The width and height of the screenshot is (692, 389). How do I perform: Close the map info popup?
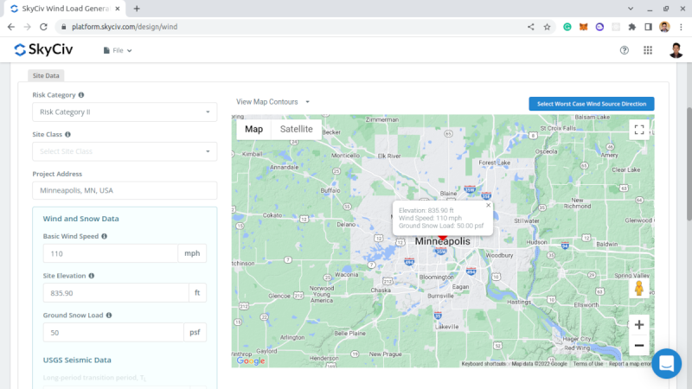pos(488,206)
